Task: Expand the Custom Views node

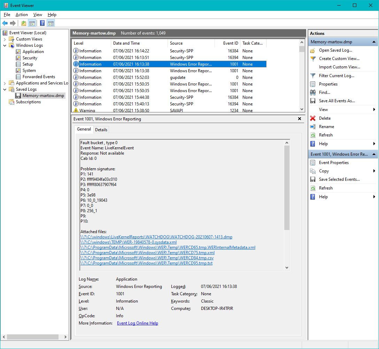Action: (5, 39)
